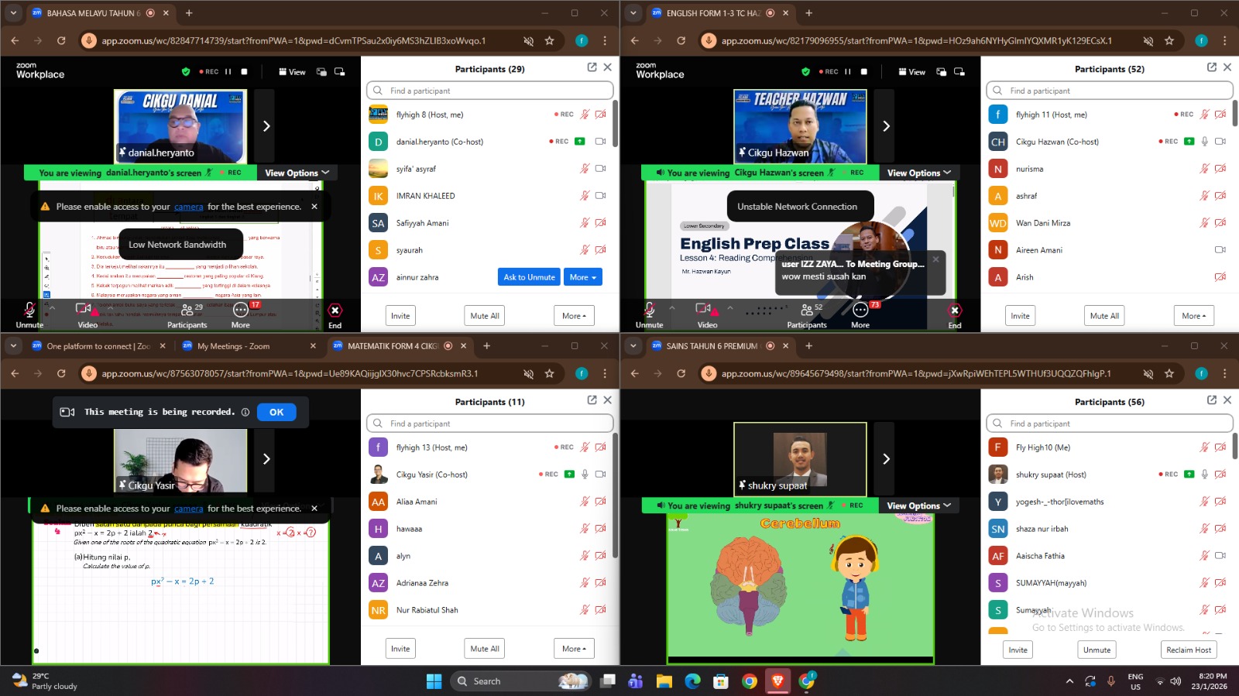
Task: Click the Reclaim Host button
Action: (1188, 650)
